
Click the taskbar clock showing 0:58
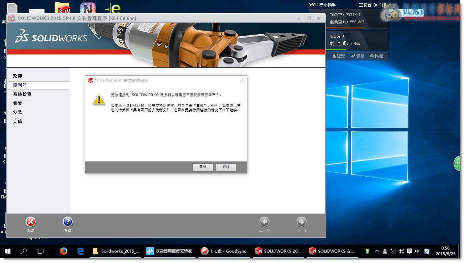(445, 251)
